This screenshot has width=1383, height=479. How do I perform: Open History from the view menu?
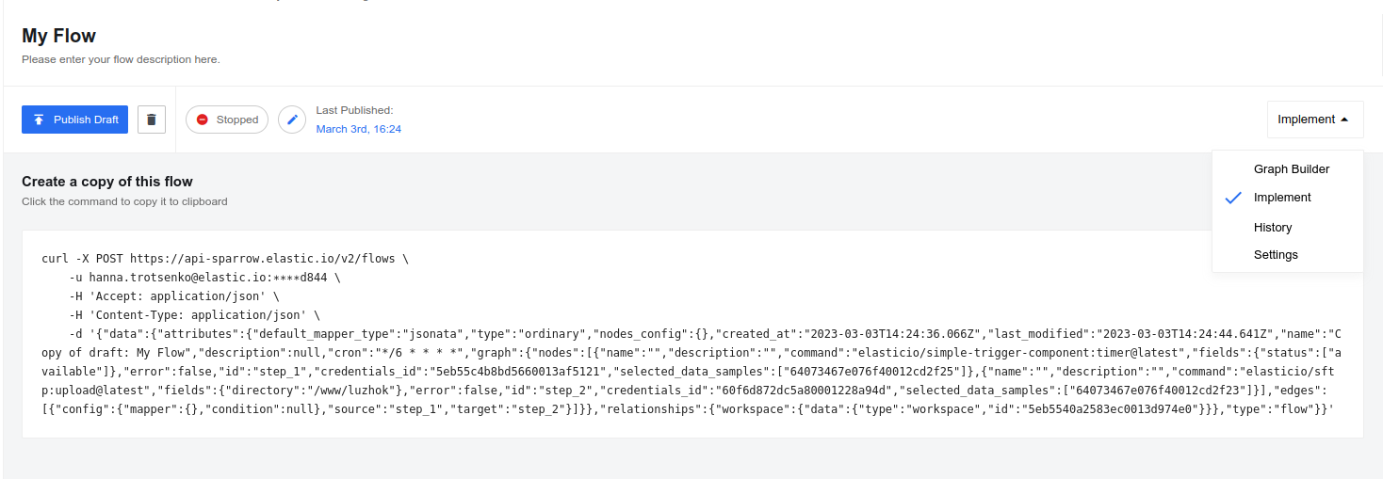point(1273,227)
